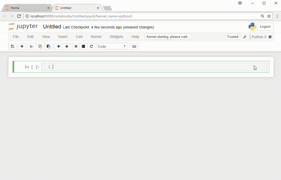The width and height of the screenshot is (281, 180).
Task: Open the command palette keyboard icon
Action: [x=134, y=46]
